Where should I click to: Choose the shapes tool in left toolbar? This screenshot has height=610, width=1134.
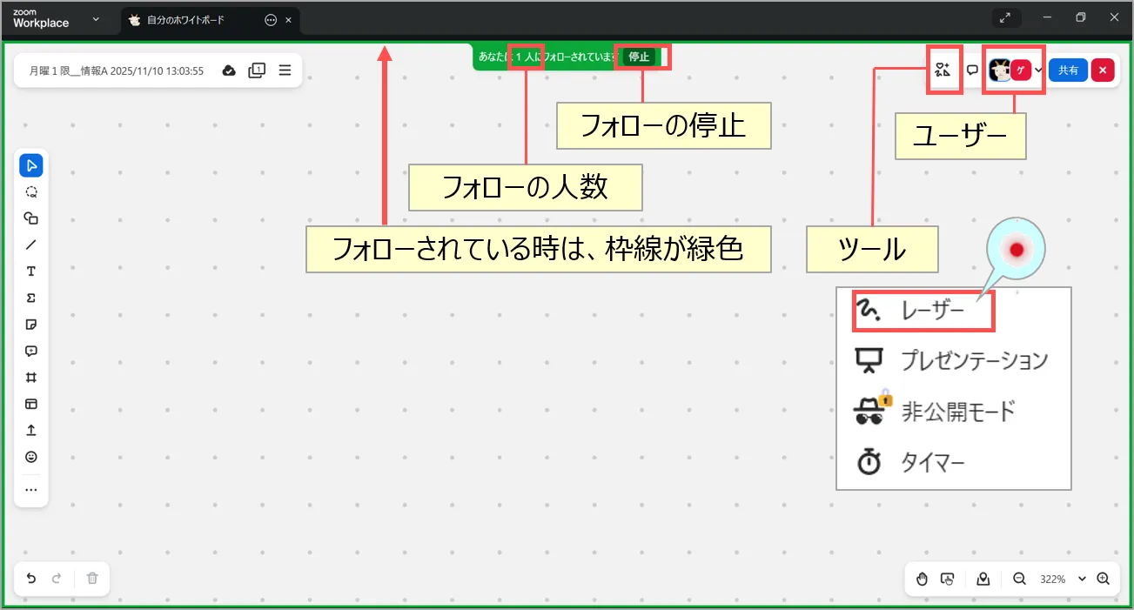point(31,218)
